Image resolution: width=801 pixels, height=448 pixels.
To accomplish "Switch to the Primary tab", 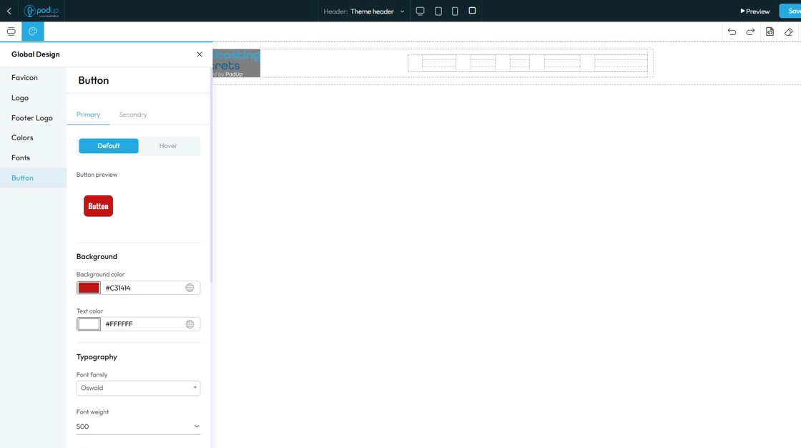I will point(89,115).
